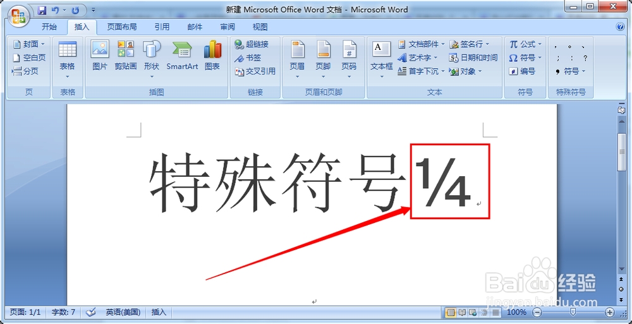
Task: Switch to Web Layout view
Action: tap(473, 312)
